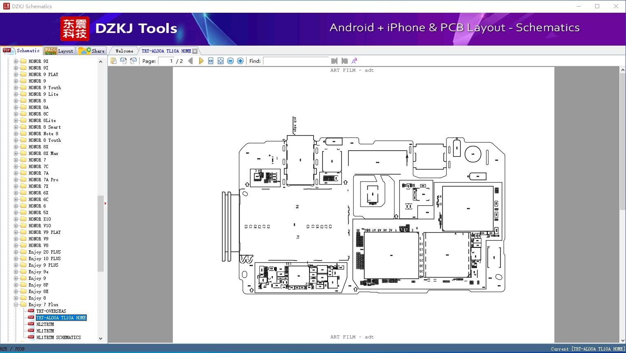Screen dimensions: 626x353
Task: Expand the HONOR V10 folder node
Action: (x=16, y=226)
